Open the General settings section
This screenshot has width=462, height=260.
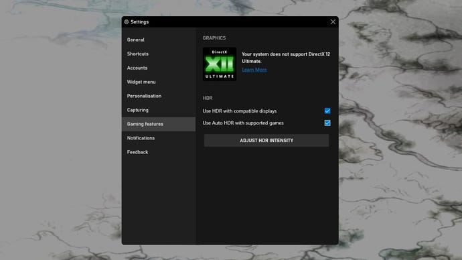pyautogui.click(x=159, y=40)
